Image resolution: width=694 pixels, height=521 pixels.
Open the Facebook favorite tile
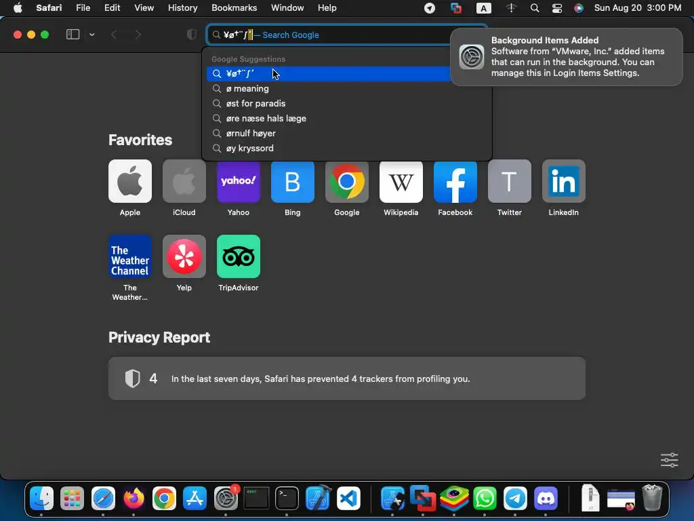tap(455, 181)
